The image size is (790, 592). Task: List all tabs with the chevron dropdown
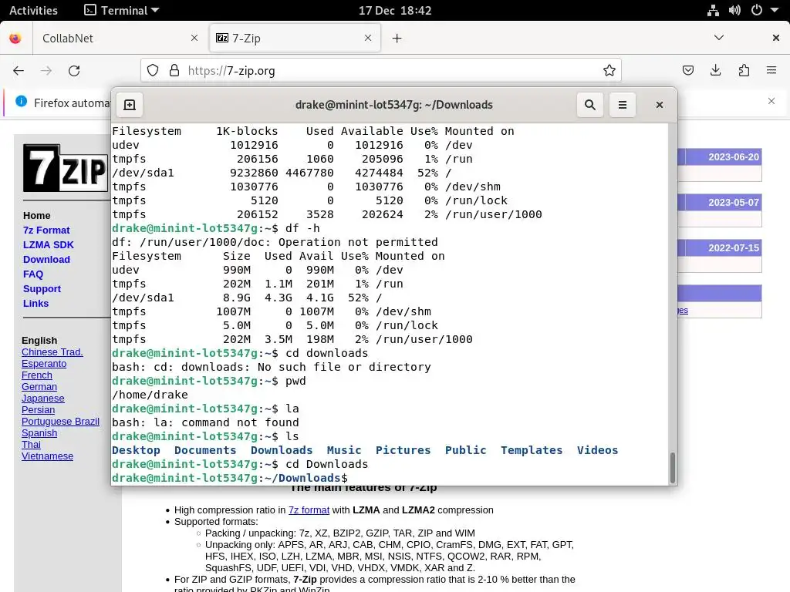[x=719, y=38]
